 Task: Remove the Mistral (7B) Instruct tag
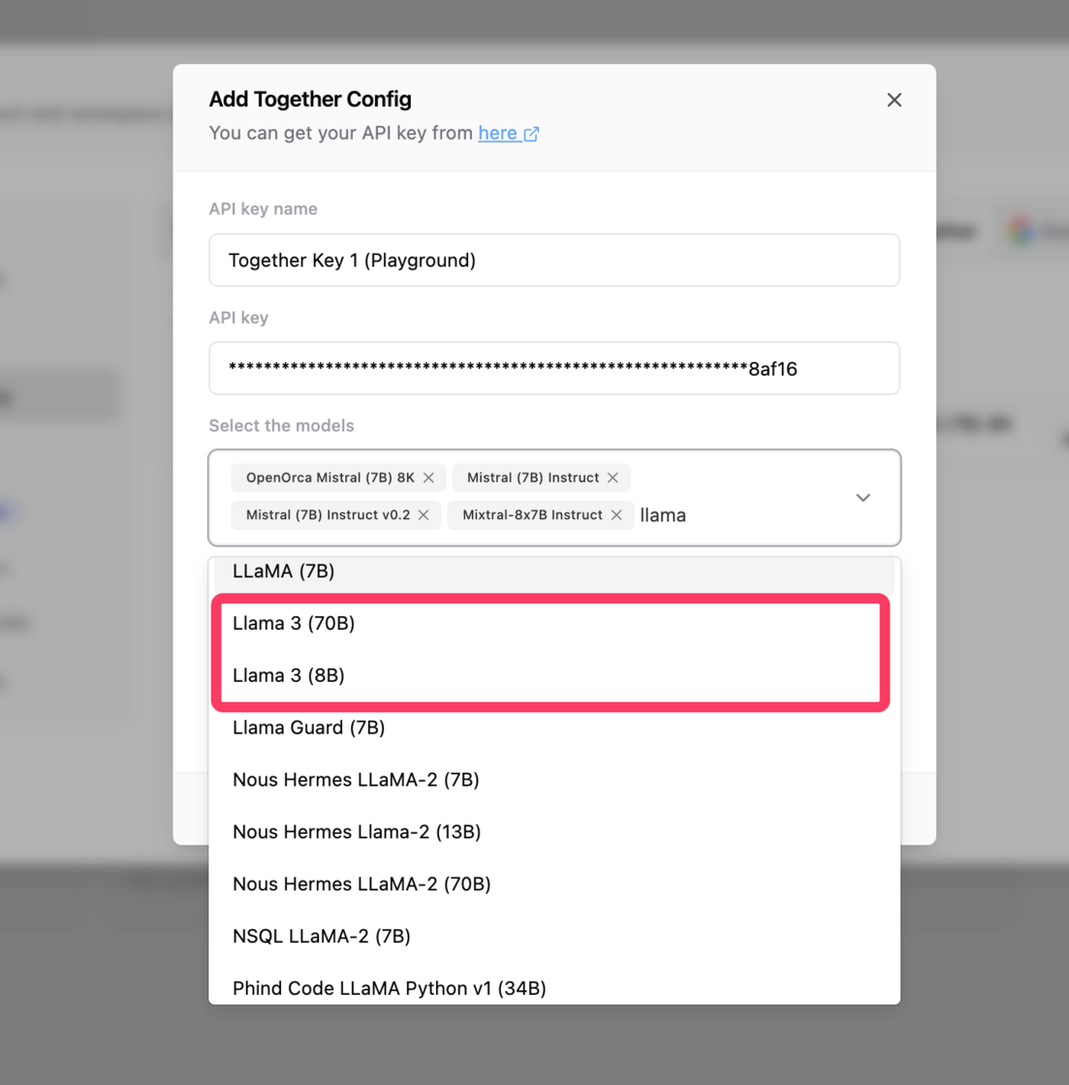(x=613, y=479)
